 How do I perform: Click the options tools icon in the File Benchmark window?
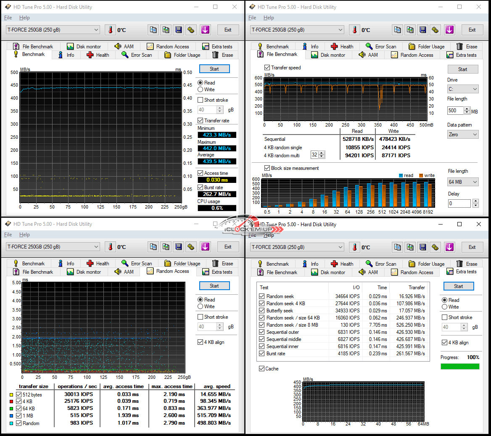pyautogui.click(x=436, y=30)
